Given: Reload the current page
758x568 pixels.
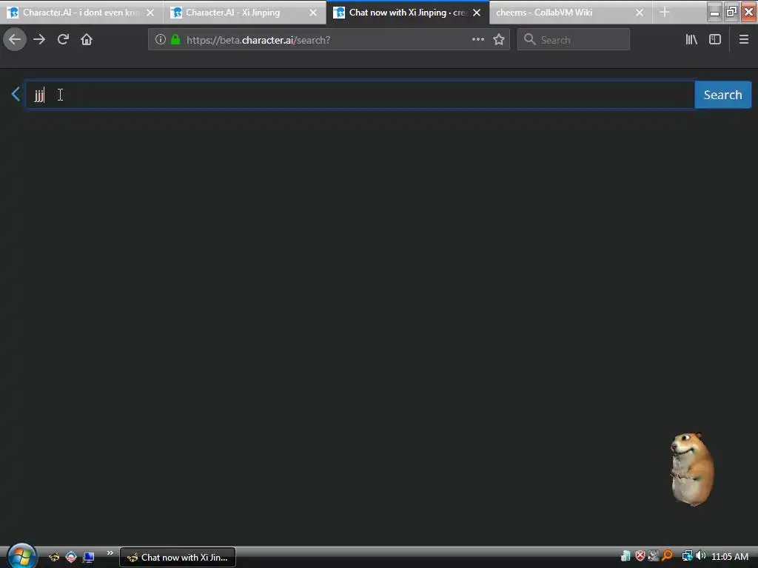Looking at the screenshot, I should (63, 40).
